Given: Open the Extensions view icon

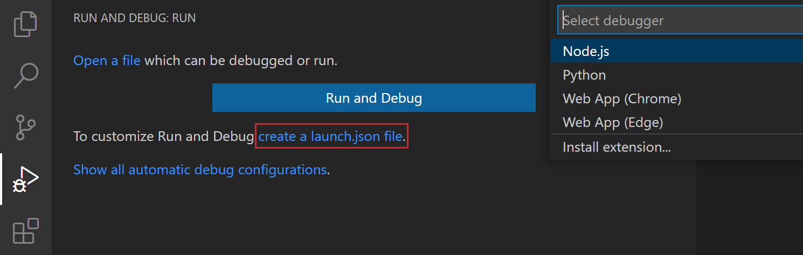Looking at the screenshot, I should pyautogui.click(x=26, y=231).
